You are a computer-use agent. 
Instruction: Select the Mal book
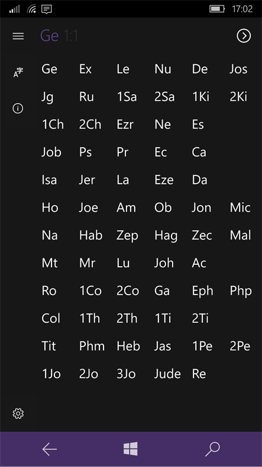241,235
